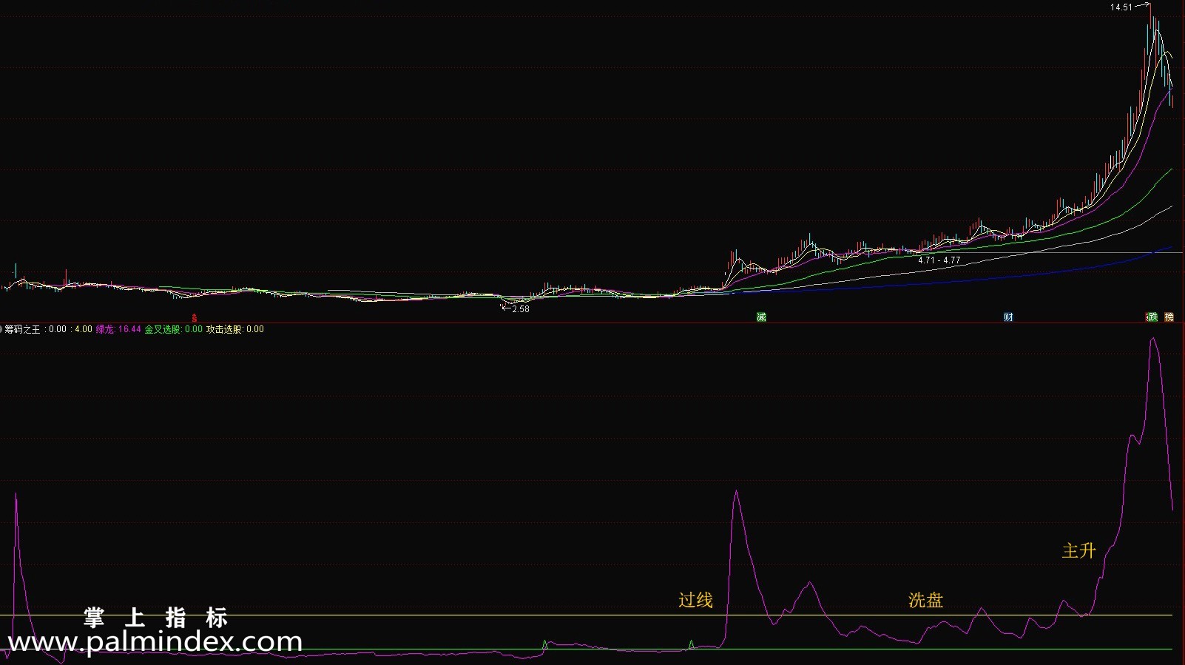
Task: Click the 金叉选股: 0.00 indicator value
Action: pyautogui.click(x=173, y=329)
